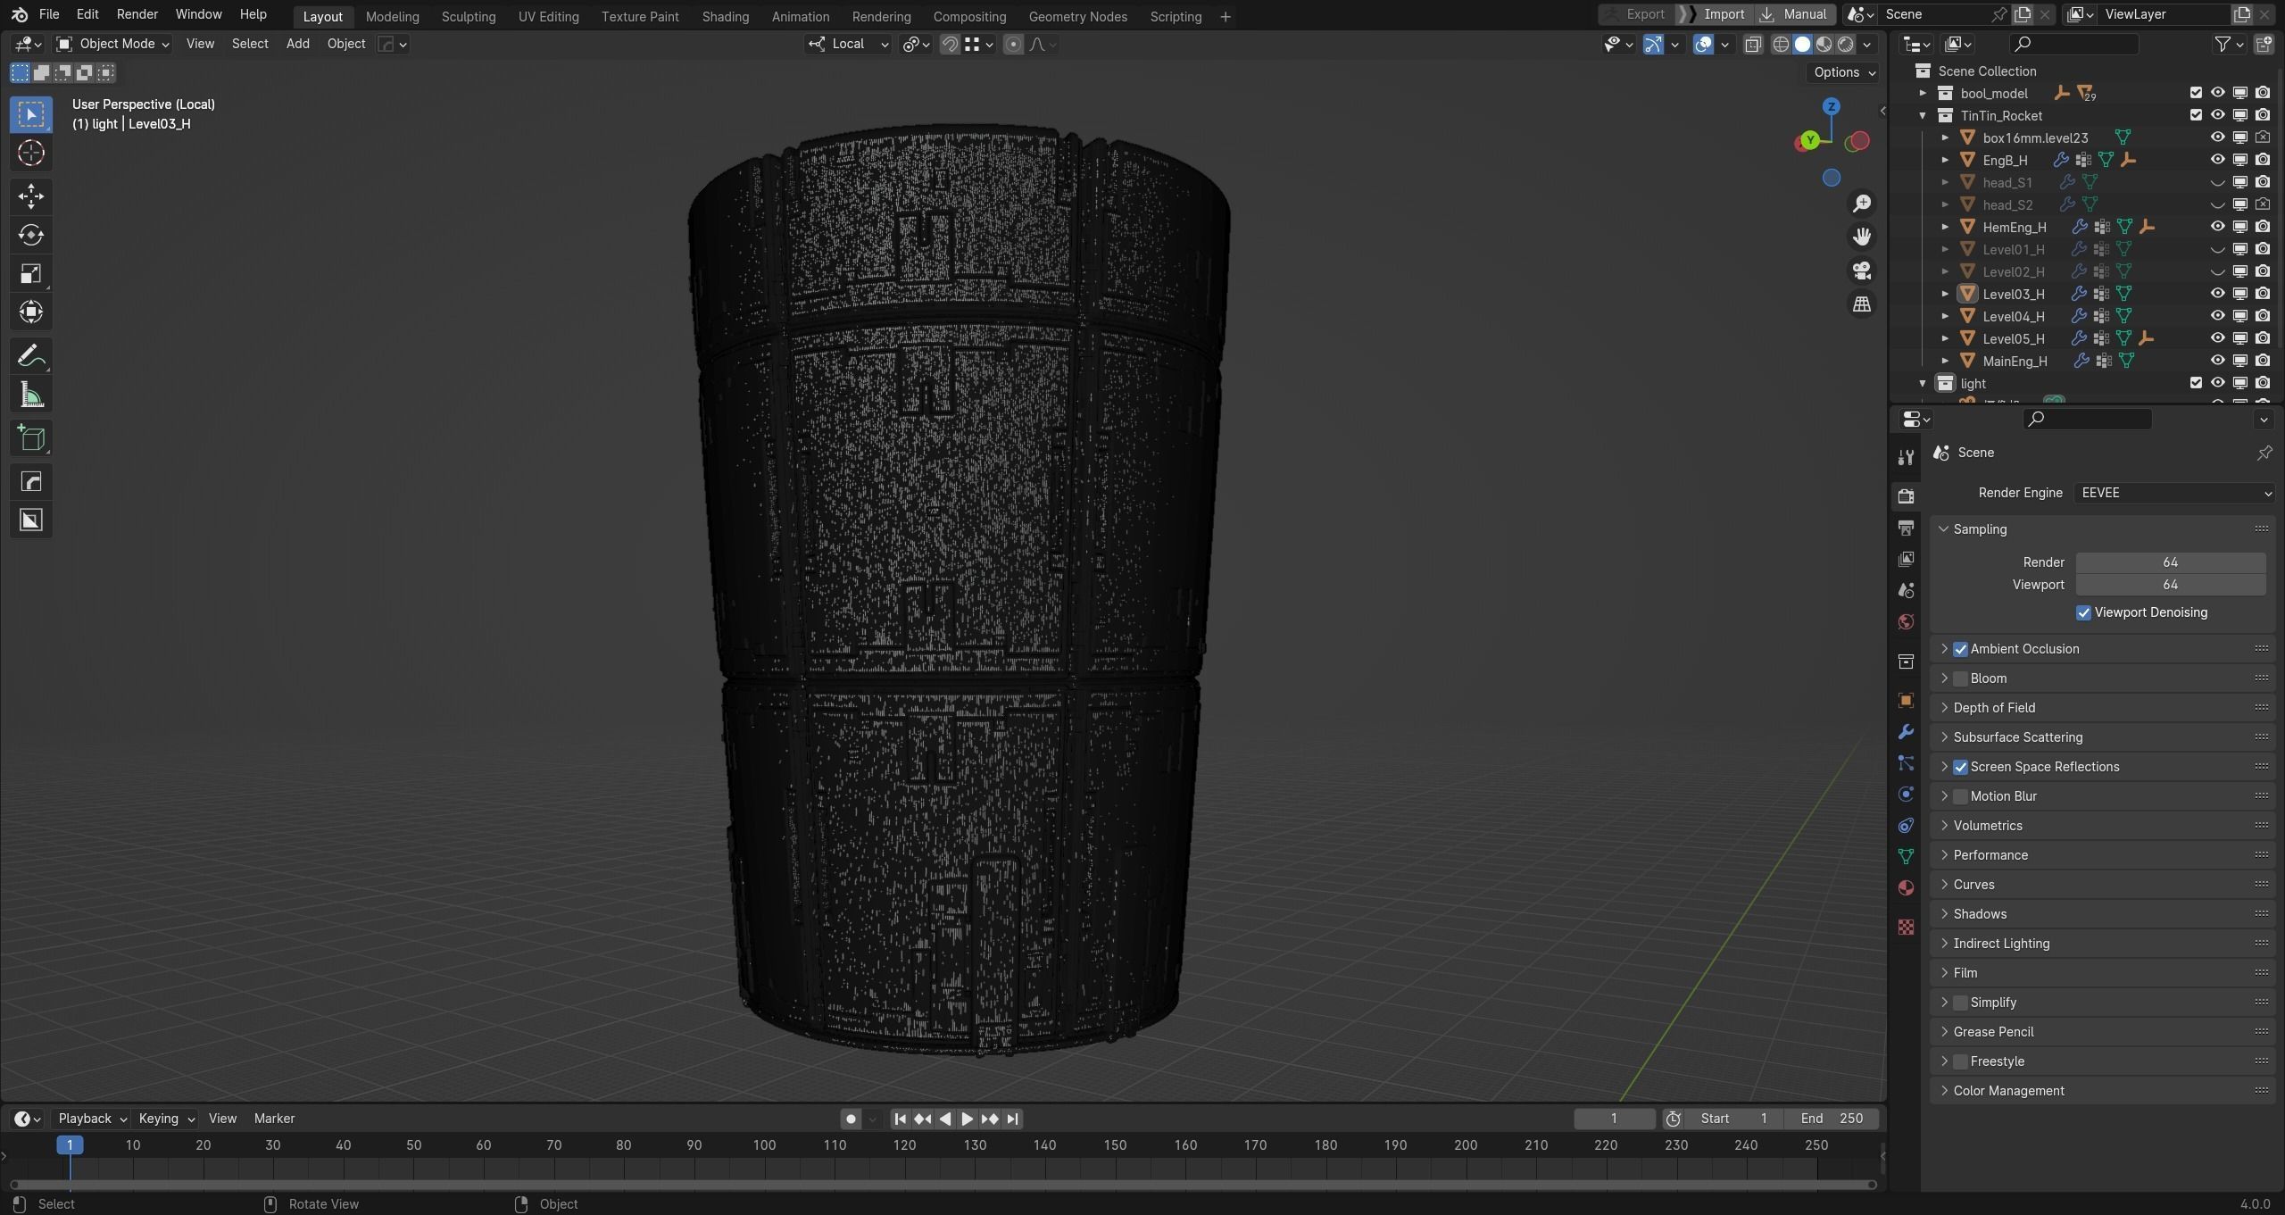Collapse the TinTin_Rocket collection
This screenshot has height=1215, width=2285.
pos(1923,115)
